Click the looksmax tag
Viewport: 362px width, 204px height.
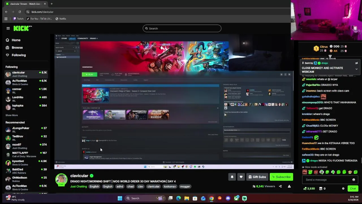click(x=170, y=186)
